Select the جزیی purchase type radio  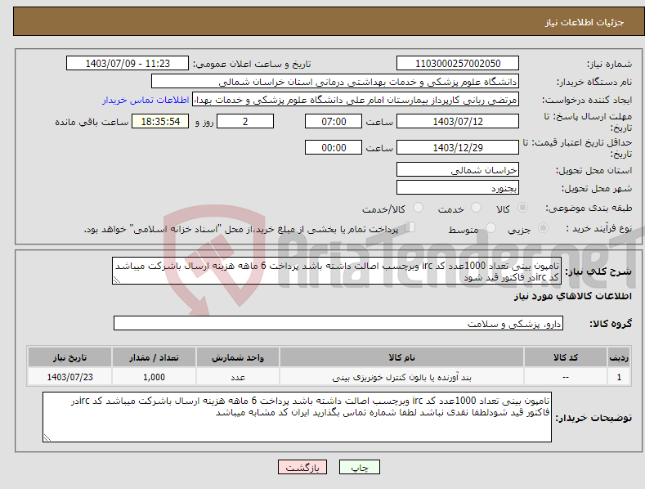543,228
